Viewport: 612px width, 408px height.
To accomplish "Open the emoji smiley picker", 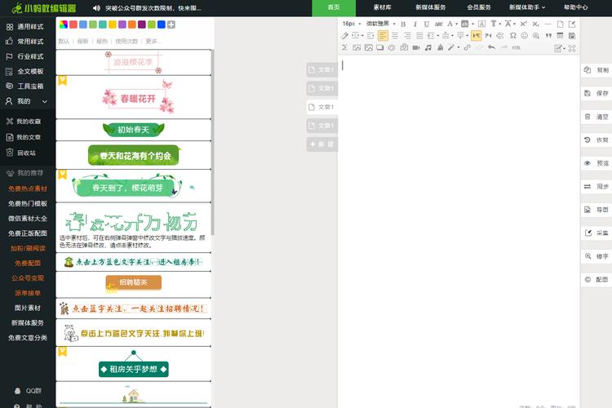I will [524, 36].
